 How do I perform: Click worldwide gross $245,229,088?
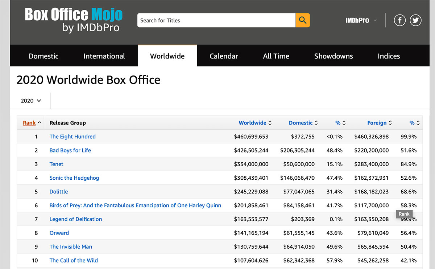[251, 192]
